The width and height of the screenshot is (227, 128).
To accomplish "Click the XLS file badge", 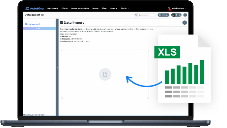I will pyautogui.click(x=167, y=52).
